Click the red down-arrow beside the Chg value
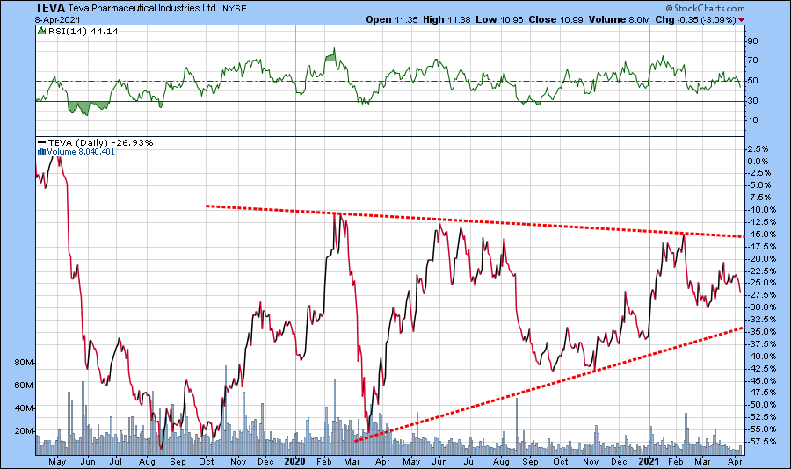Screen dimensions: 791x469 click(744, 18)
